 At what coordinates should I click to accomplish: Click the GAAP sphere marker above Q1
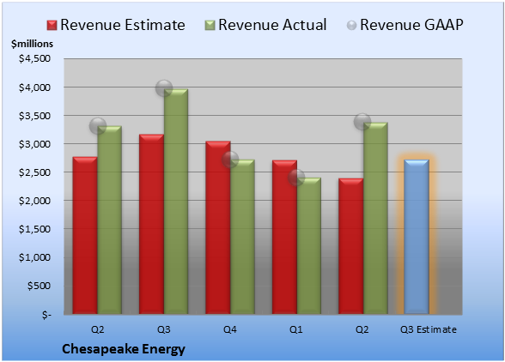pos(296,178)
